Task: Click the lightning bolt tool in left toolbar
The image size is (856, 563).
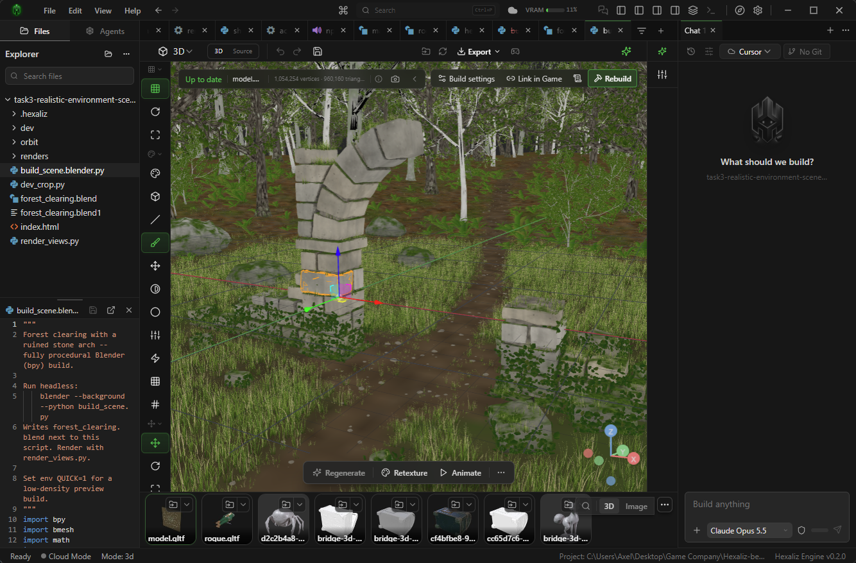Action: point(155,358)
